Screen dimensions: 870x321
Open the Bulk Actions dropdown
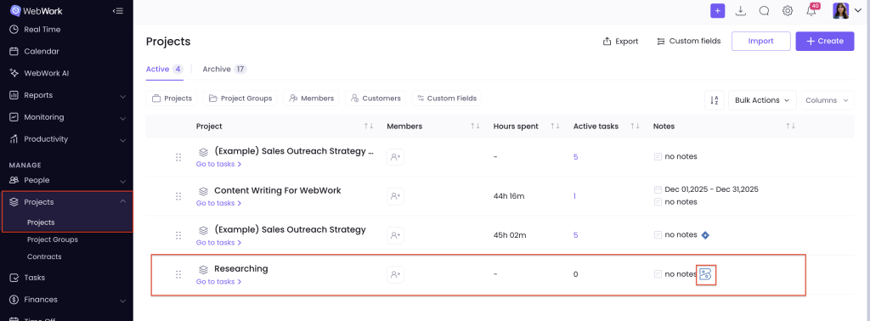(762, 100)
